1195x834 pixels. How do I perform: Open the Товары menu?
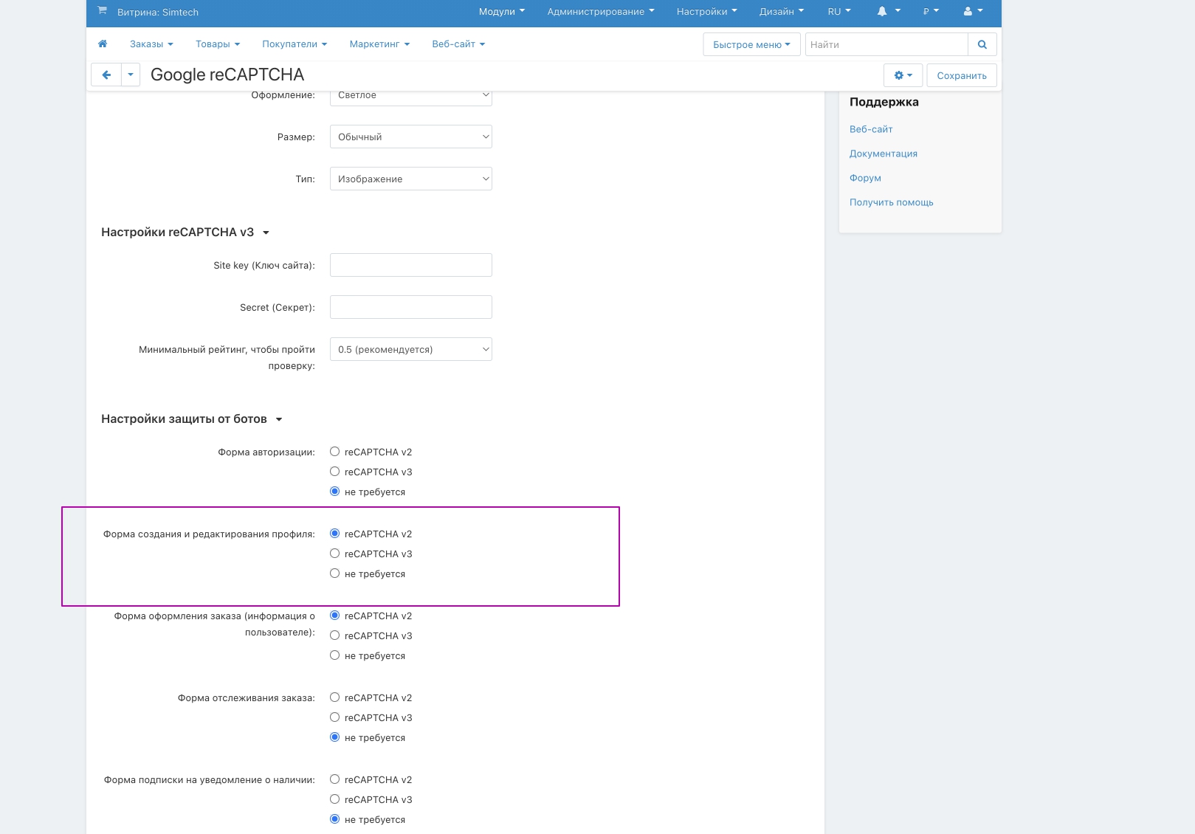[x=218, y=44]
